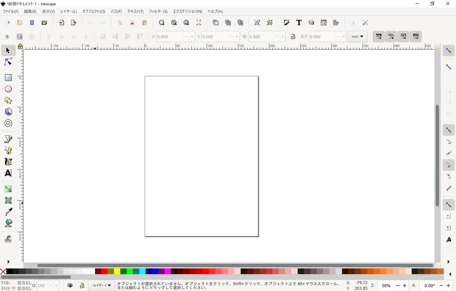Open the unit dropdown showing mm
Image resolution: width=456 pixels, height=291 pixels.
pyautogui.click(x=357, y=36)
